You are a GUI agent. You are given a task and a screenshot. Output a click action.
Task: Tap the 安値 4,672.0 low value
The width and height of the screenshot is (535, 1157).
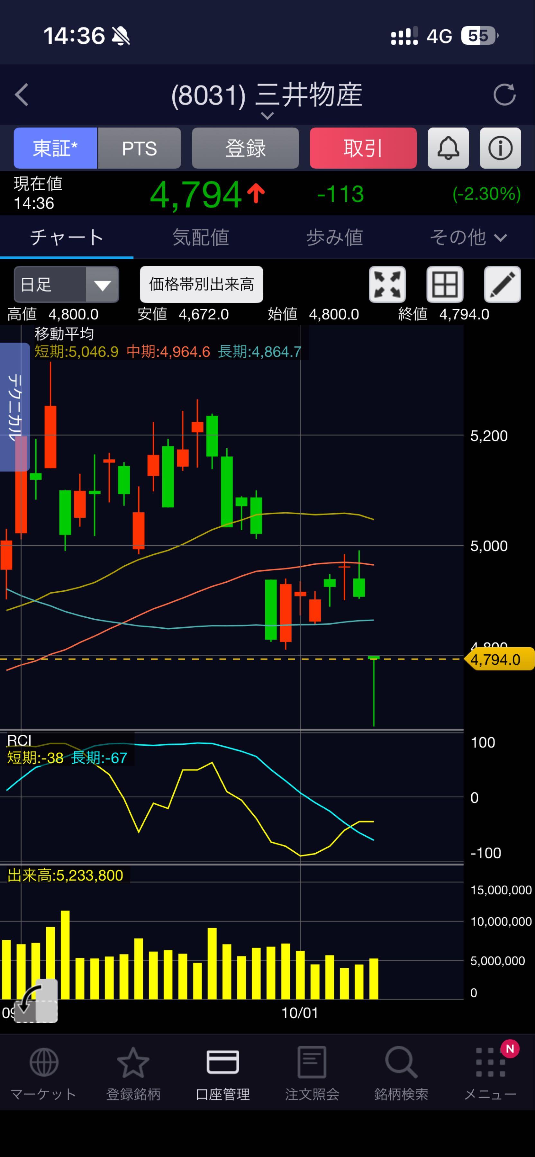(x=183, y=314)
